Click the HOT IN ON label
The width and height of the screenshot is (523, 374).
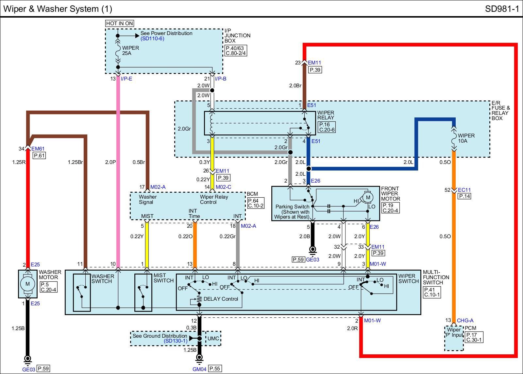(119, 23)
